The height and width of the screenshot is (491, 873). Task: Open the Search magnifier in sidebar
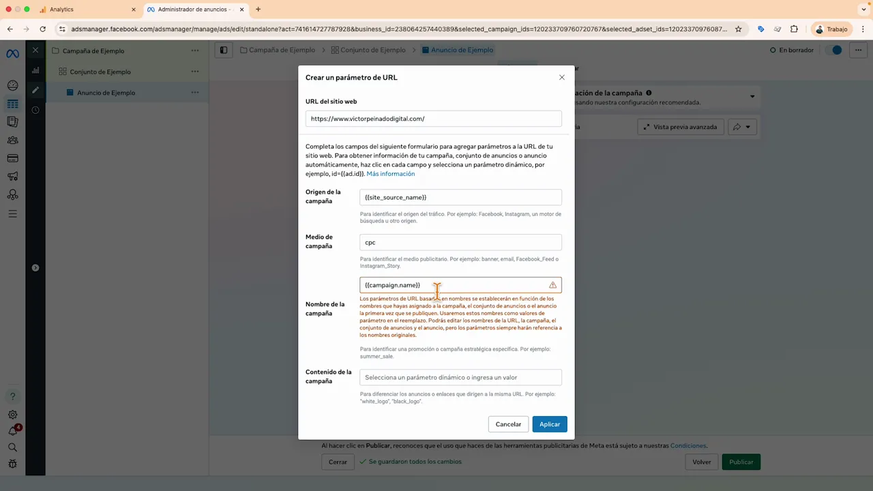[12, 448]
